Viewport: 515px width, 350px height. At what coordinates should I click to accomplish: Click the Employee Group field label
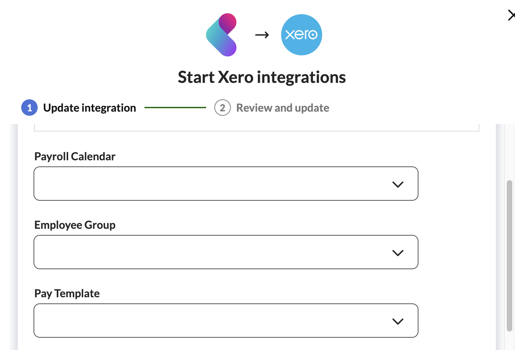[x=75, y=225]
